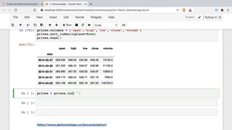Click the 2014-04-02 row label
This screenshot has height=130, width=232.
(45, 83)
